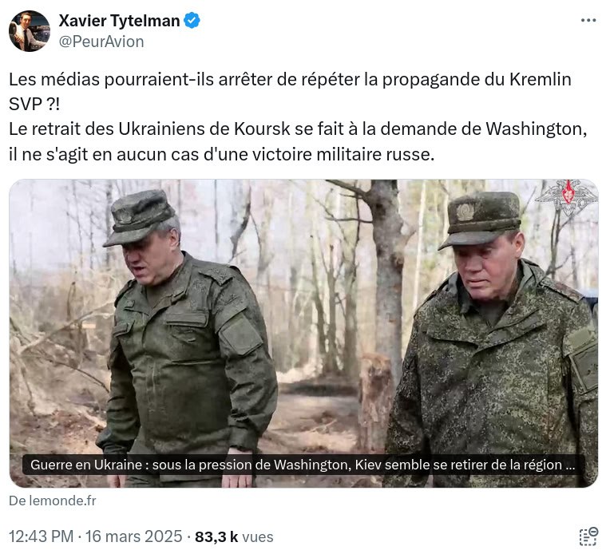Click the red emblem watermark in photo

tap(565, 198)
